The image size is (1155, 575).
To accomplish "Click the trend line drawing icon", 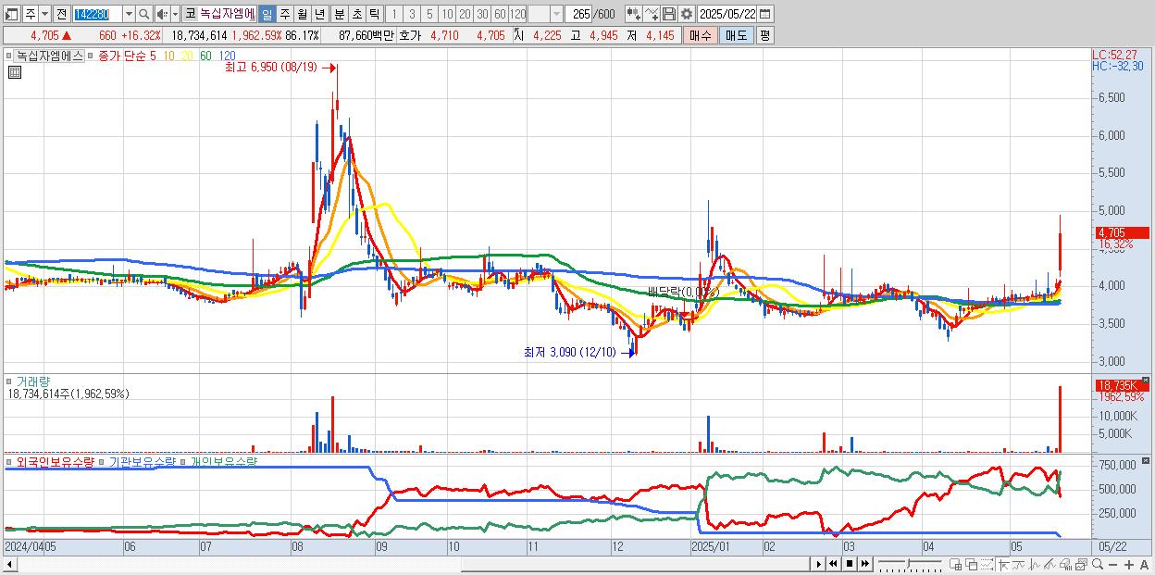I will (x=1020, y=565).
